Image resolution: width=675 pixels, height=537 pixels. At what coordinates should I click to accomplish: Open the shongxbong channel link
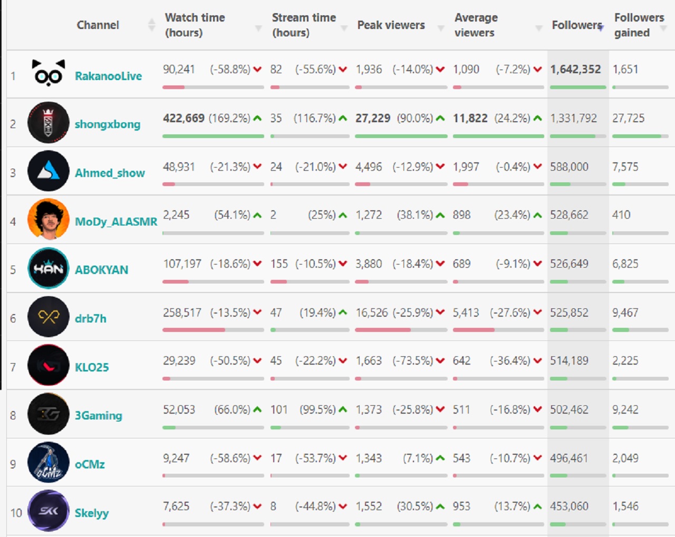[108, 124]
